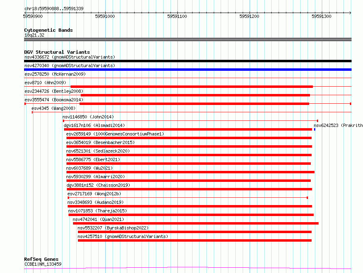Click the 59591100 ruler position marker
This screenshot has height=273, width=363.
[177, 16]
